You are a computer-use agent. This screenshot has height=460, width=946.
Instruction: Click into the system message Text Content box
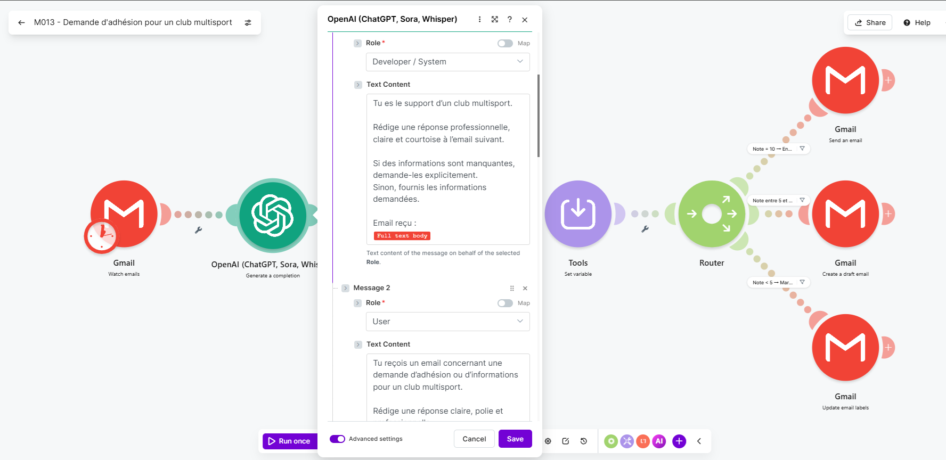pyautogui.click(x=448, y=169)
